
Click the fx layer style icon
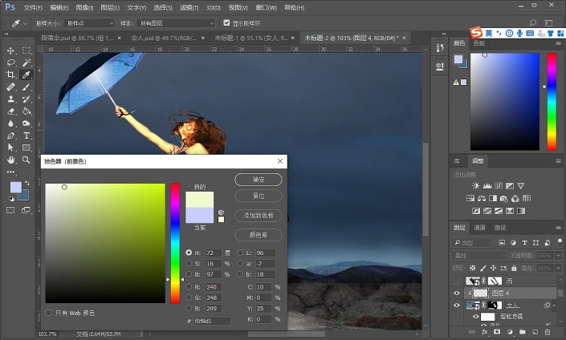tap(485, 331)
